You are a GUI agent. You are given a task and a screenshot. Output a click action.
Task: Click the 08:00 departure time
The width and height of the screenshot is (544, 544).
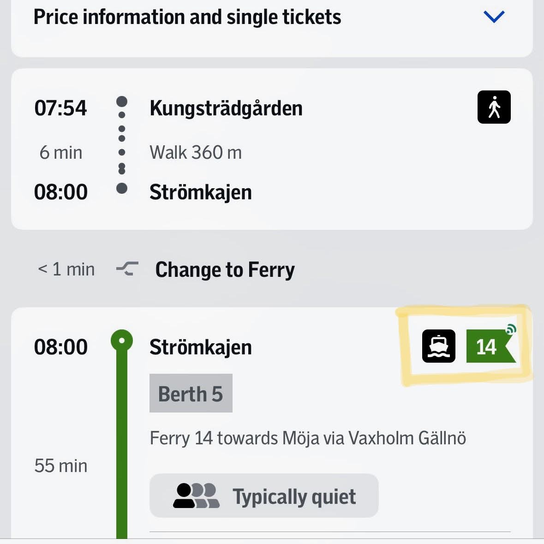(x=61, y=347)
